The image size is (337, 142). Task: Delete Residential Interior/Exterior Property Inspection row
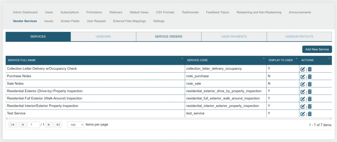310,106
